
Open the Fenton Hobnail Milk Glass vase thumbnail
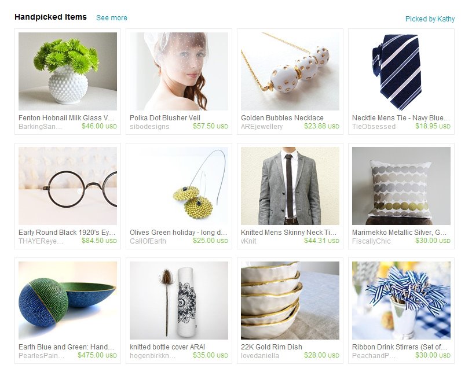tap(68, 71)
